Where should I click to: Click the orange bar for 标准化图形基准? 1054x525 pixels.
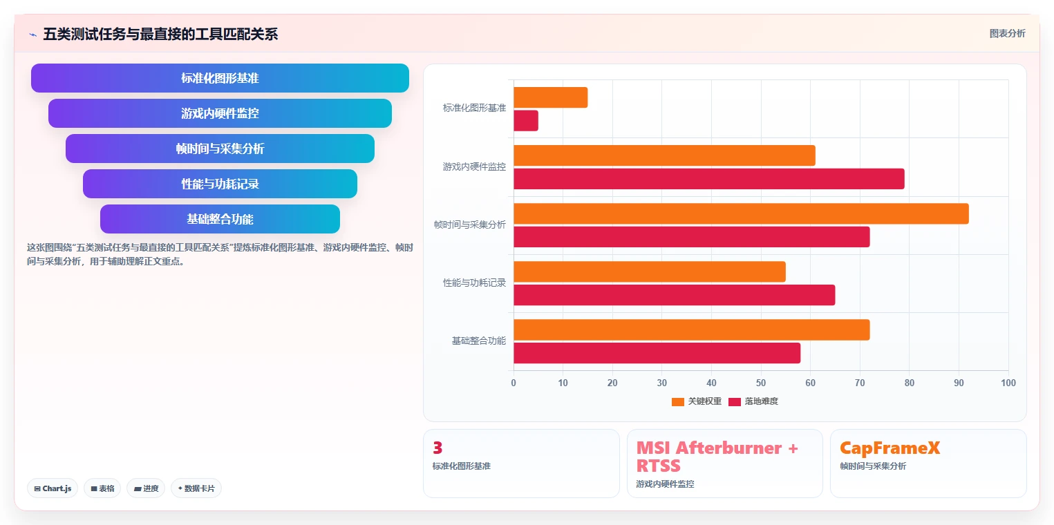[x=550, y=97]
